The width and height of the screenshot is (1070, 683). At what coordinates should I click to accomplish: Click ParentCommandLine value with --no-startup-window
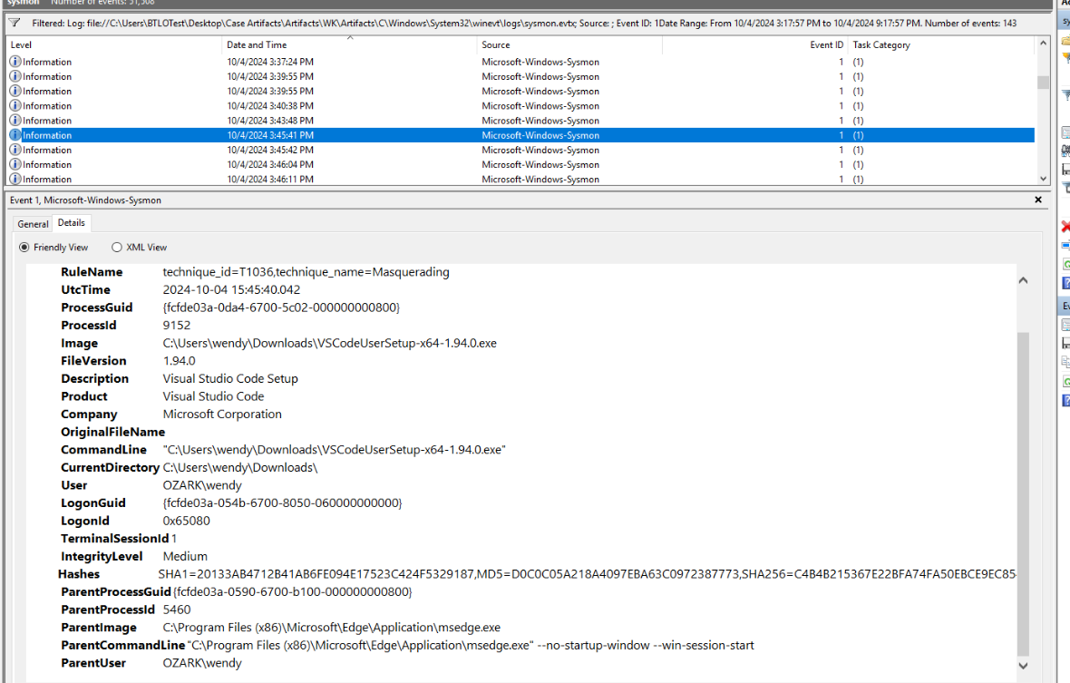471,644
